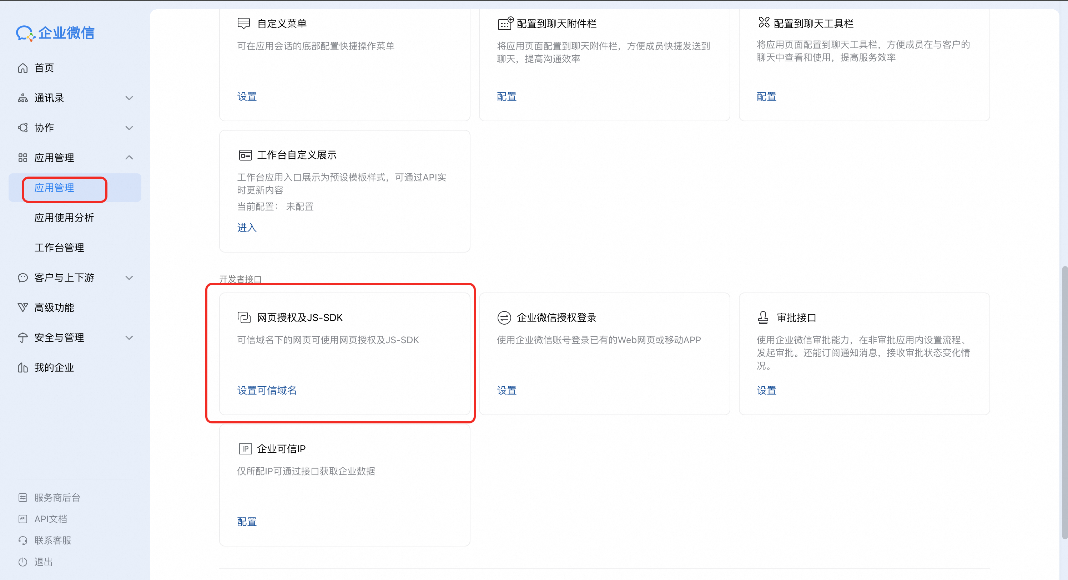1068x580 pixels.
Task: Open 应用使用分析 submenu item
Action: coord(64,218)
